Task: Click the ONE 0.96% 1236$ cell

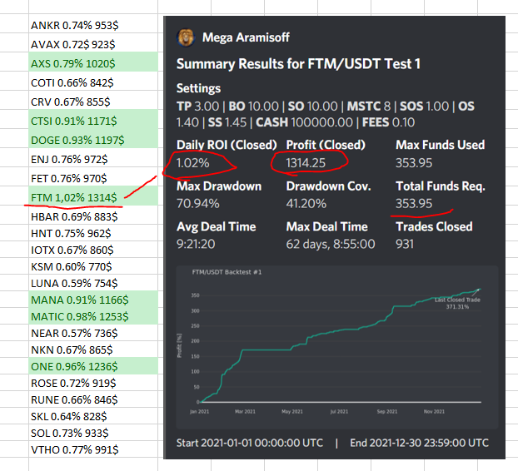Action: 93,366
